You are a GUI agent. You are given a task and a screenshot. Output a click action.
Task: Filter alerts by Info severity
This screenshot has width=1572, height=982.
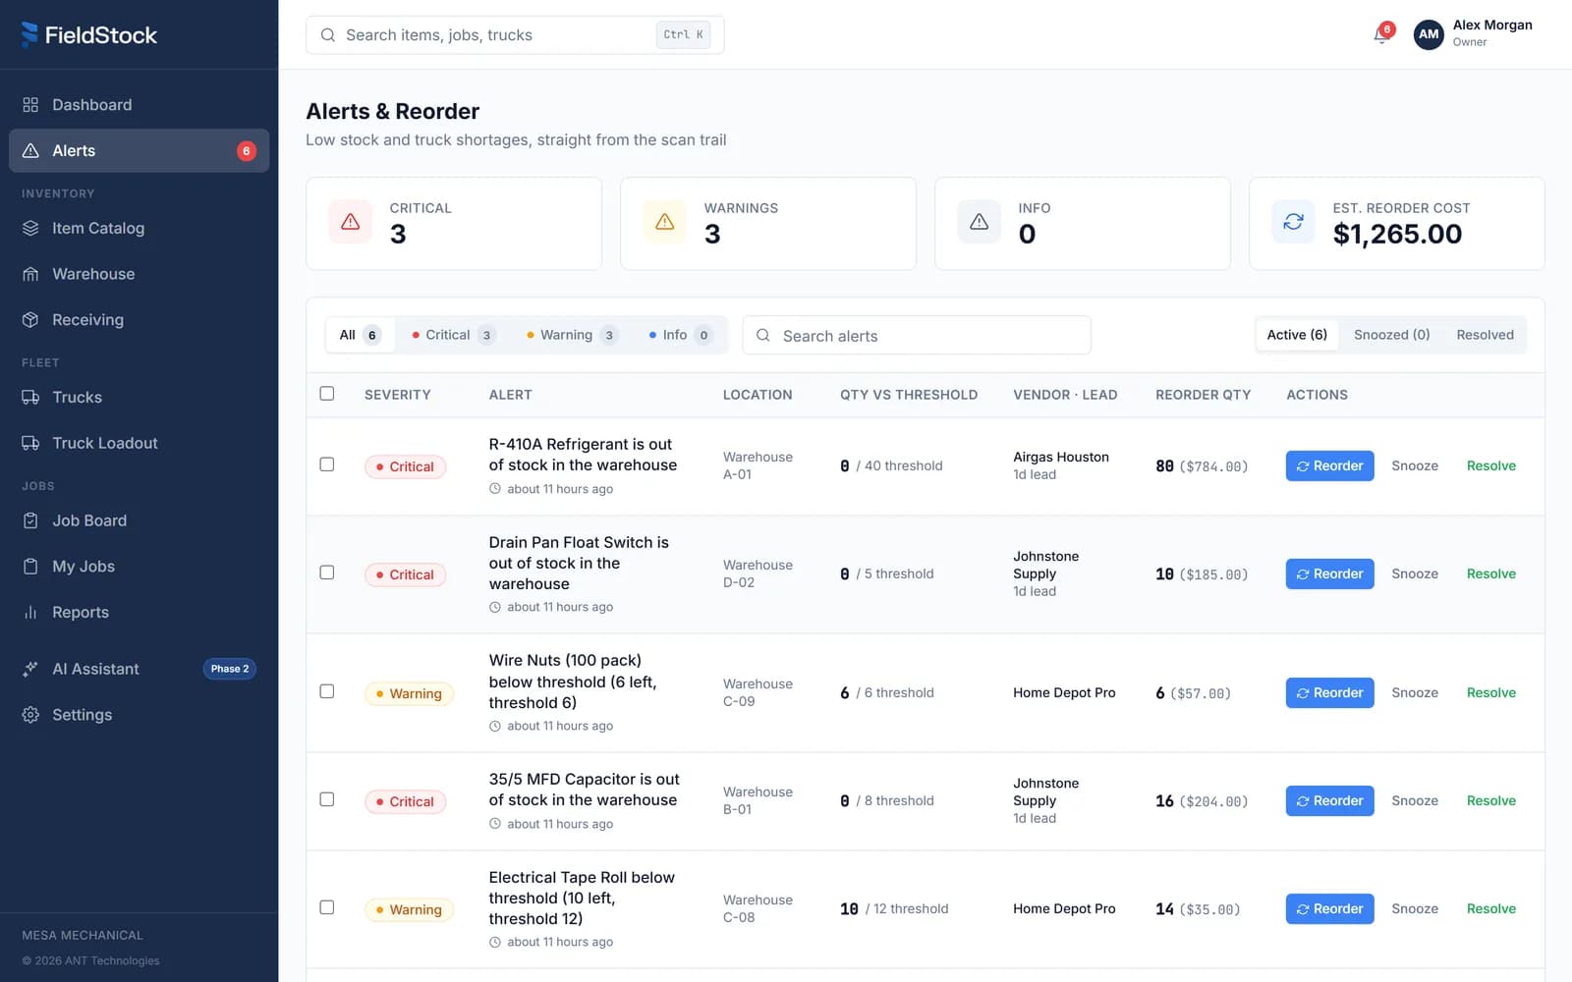coord(679,335)
